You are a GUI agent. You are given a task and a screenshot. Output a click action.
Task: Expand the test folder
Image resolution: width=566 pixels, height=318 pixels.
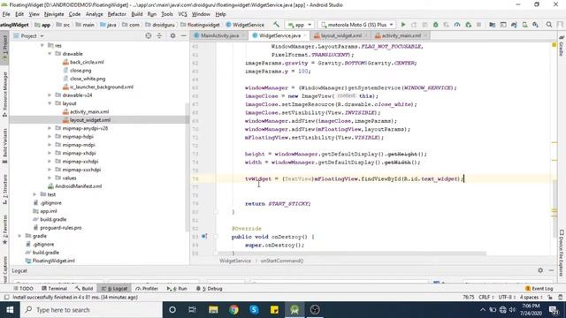(34, 194)
